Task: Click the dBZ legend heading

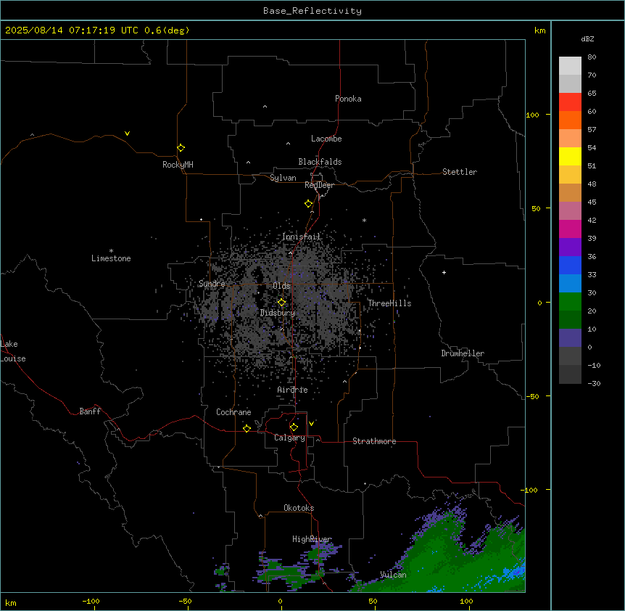Action: (587, 38)
